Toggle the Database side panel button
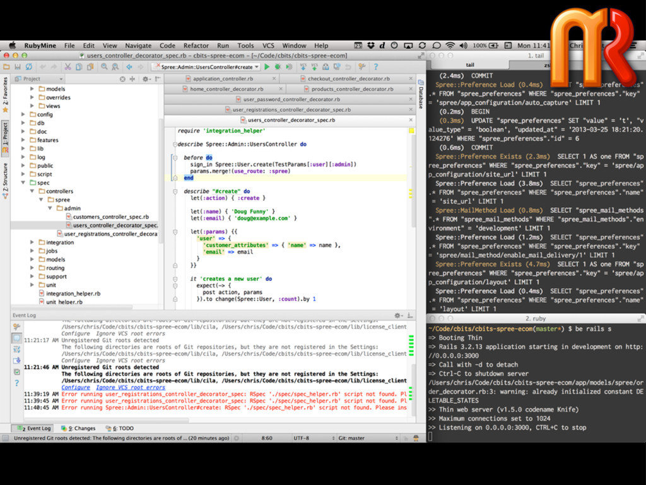 click(x=421, y=95)
